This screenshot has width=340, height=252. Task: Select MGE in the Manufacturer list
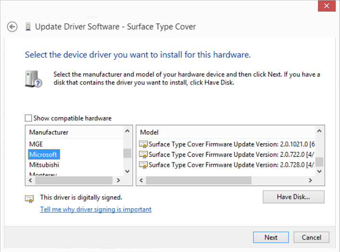pos(36,144)
